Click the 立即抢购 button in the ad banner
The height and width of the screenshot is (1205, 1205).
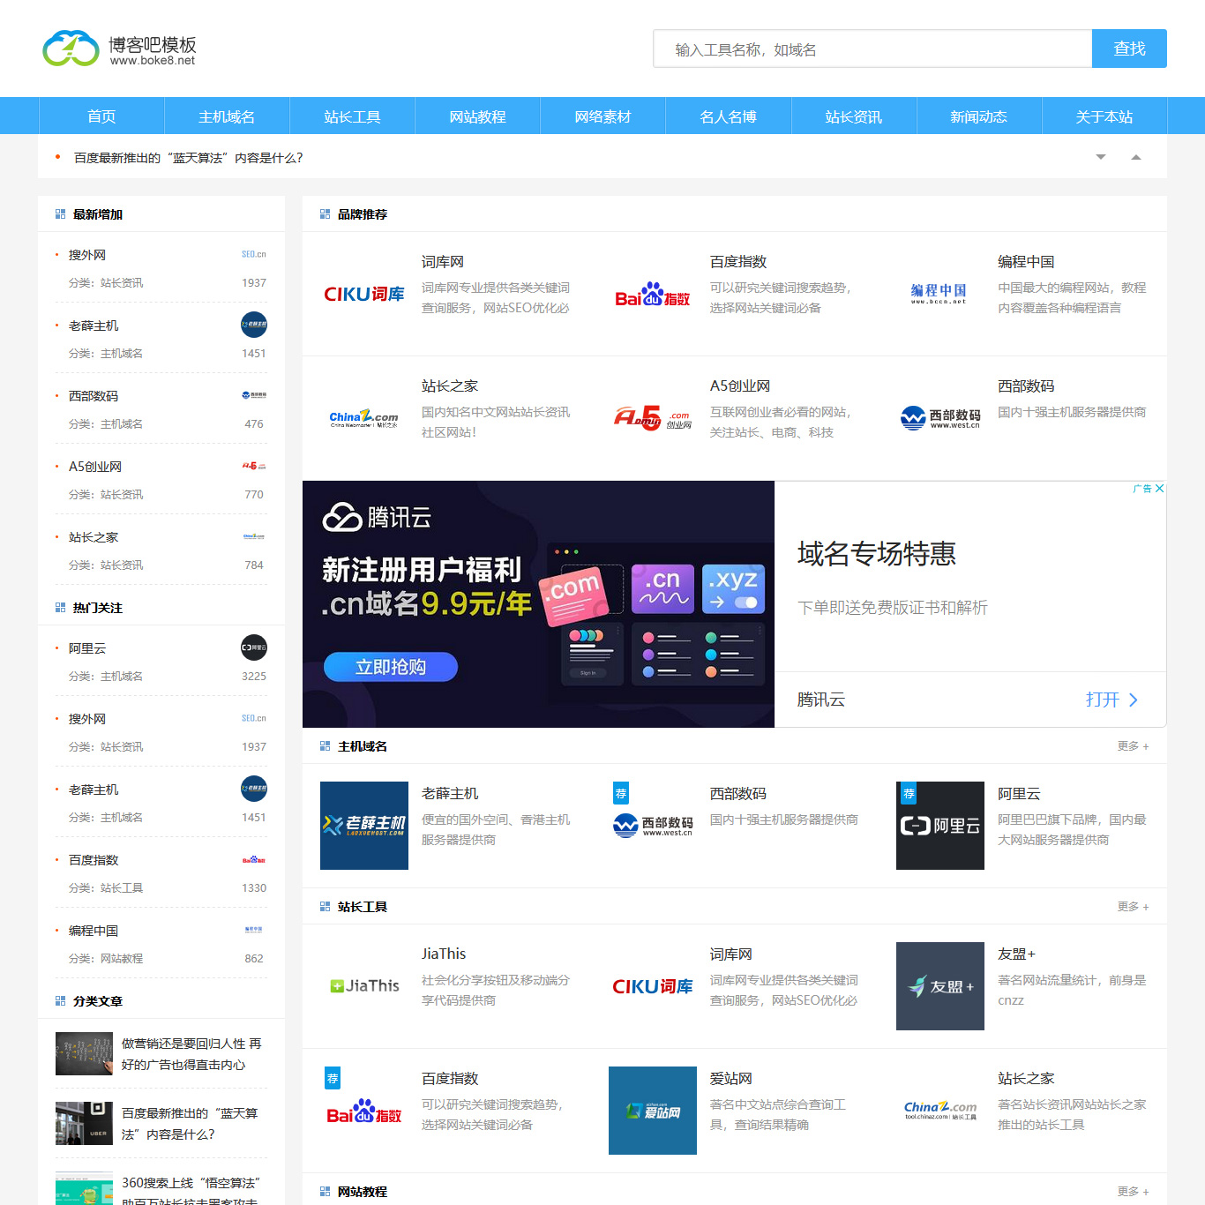tap(391, 667)
